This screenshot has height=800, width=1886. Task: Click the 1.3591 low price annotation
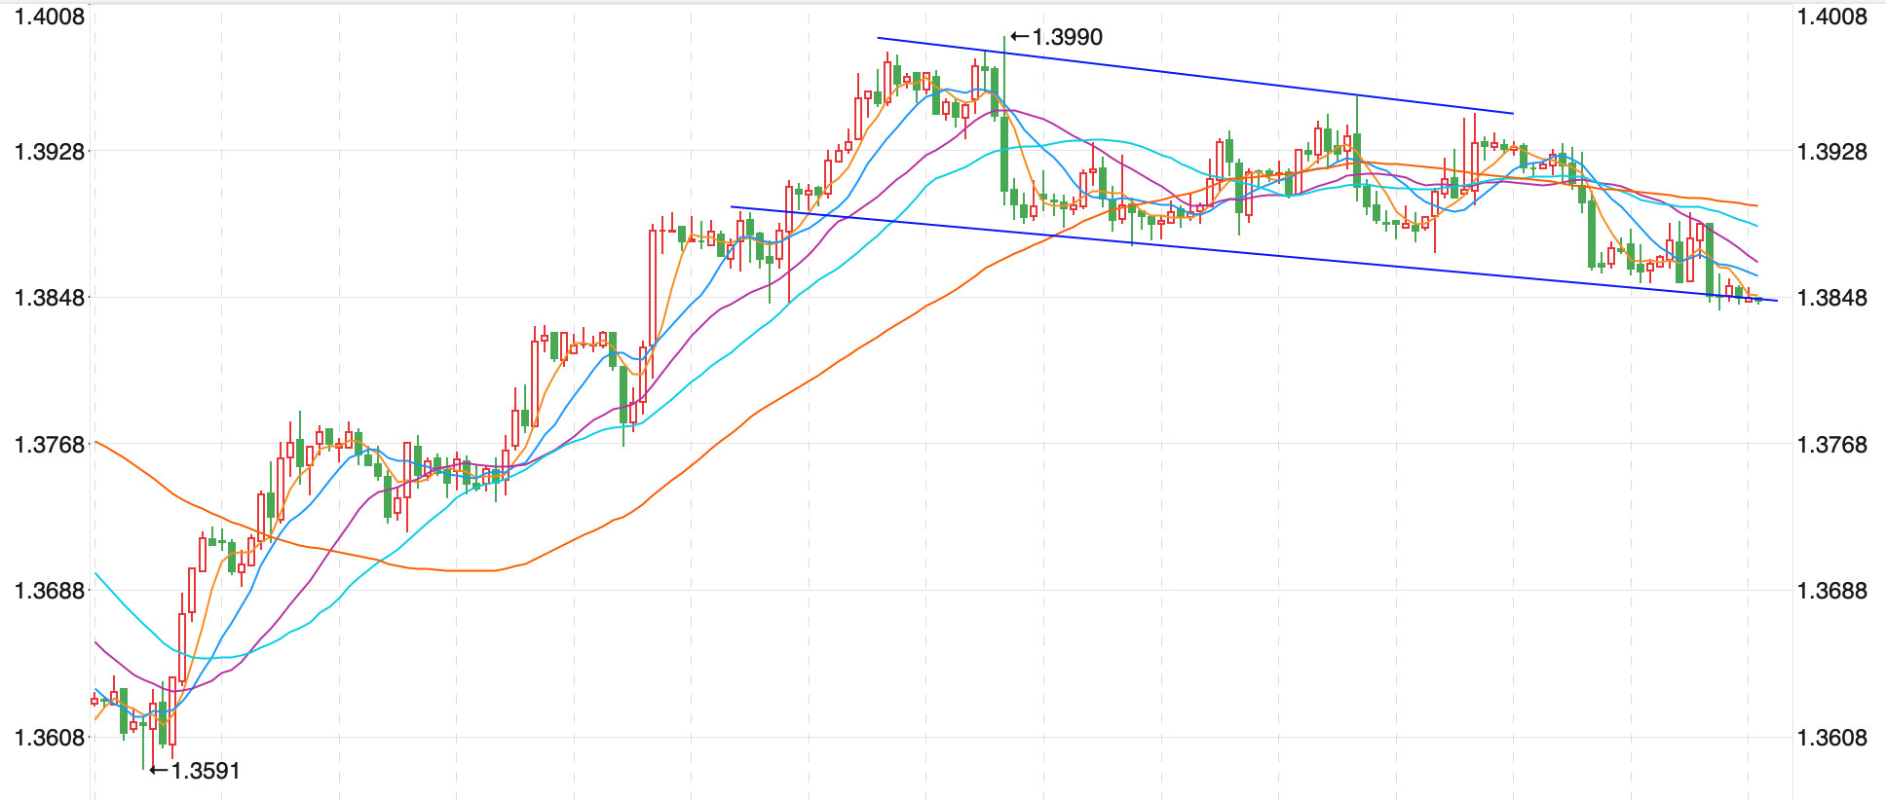(x=206, y=771)
